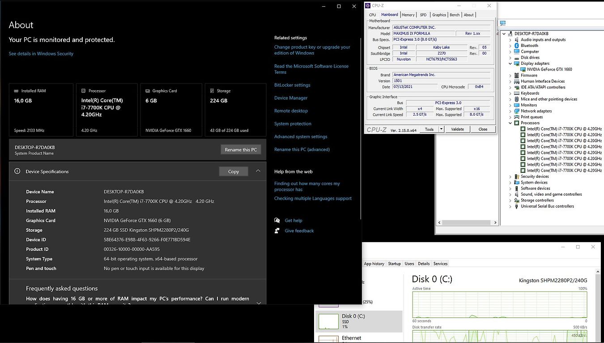This screenshot has width=604, height=343.
Task: Click the Processor card chip icon
Action: (84, 91)
